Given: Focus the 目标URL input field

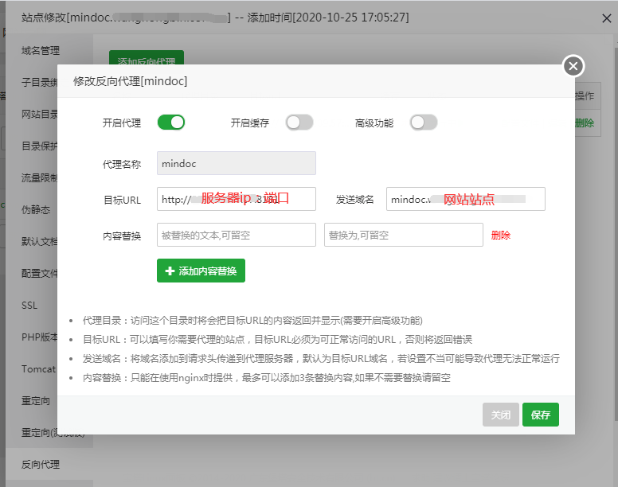Looking at the screenshot, I should [x=236, y=199].
